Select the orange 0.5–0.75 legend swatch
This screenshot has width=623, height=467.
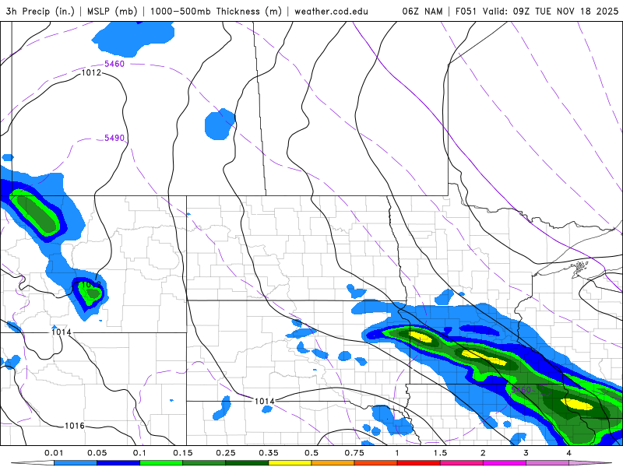coord(333,462)
